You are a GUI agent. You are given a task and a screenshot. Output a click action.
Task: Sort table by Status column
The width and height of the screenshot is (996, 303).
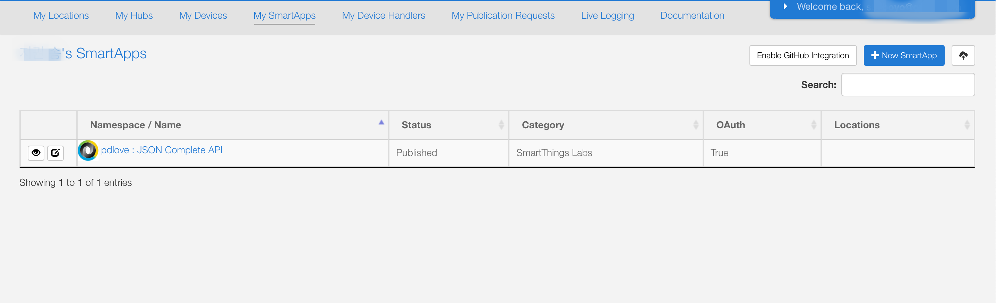[x=448, y=125]
